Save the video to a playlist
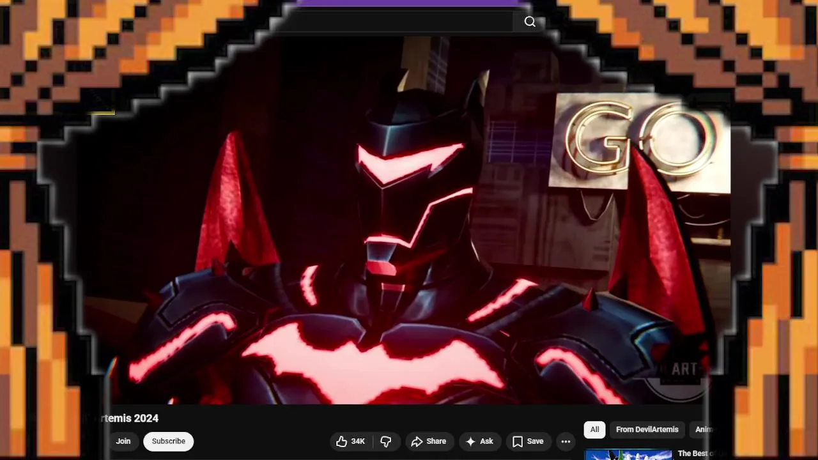The width and height of the screenshot is (818, 460). pyautogui.click(x=529, y=441)
